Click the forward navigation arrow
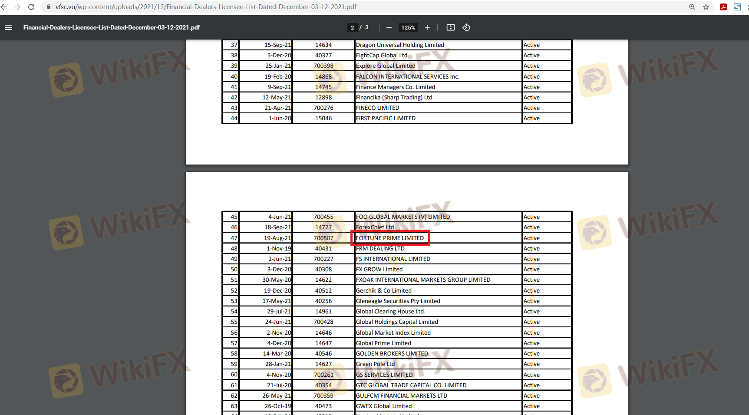Viewport: 749px width, 415px height. [x=17, y=7]
